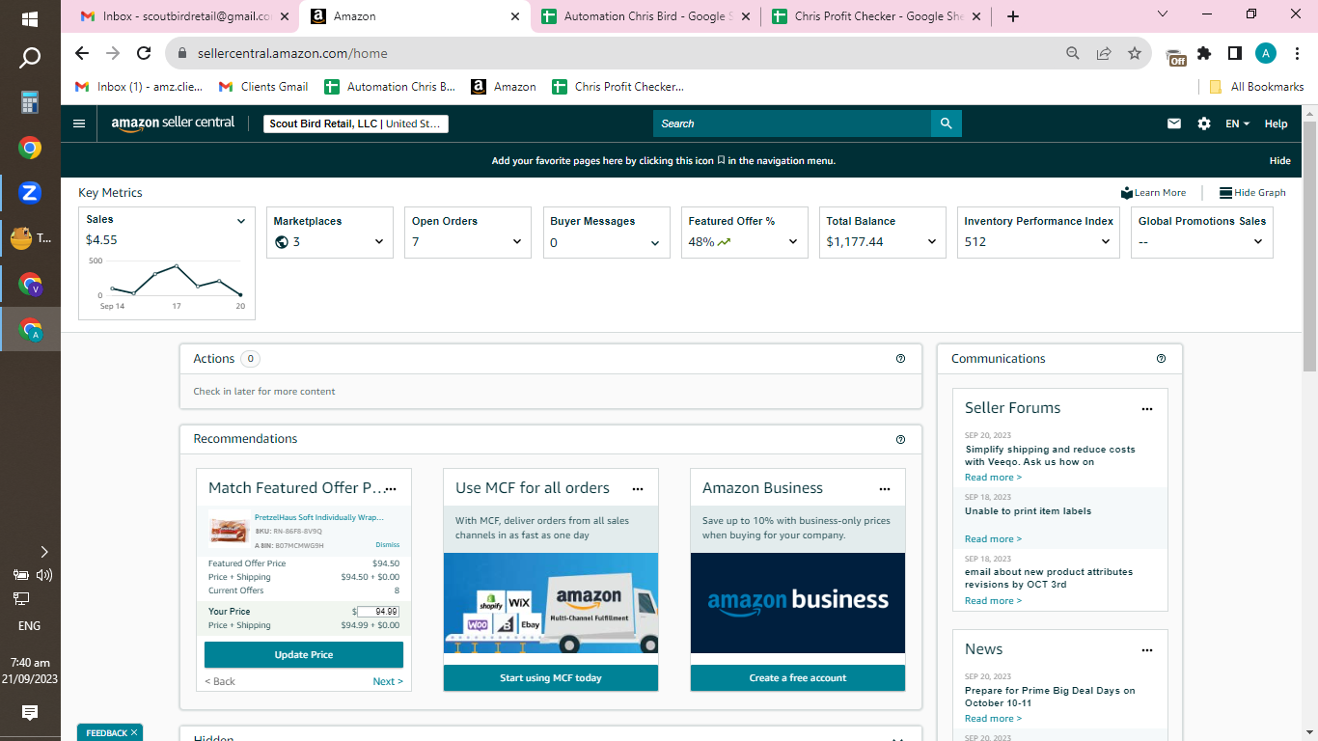Open options menu on Use MCF card
The image size is (1318, 741).
click(638, 489)
